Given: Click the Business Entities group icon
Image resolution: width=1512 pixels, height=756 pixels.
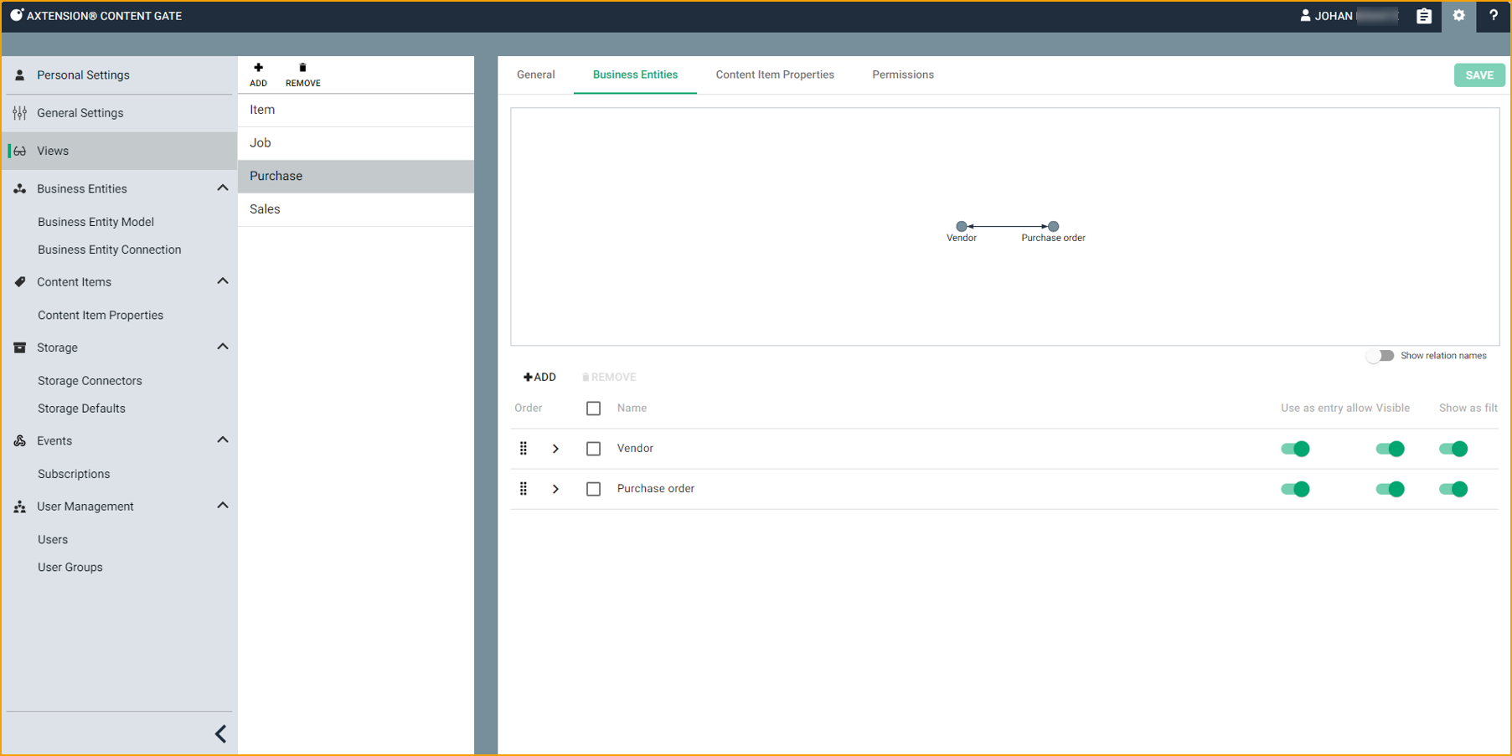Looking at the screenshot, I should click(19, 188).
